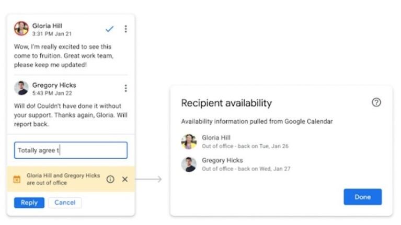Click the 'Gloria Hill' name in comment header

[47, 26]
